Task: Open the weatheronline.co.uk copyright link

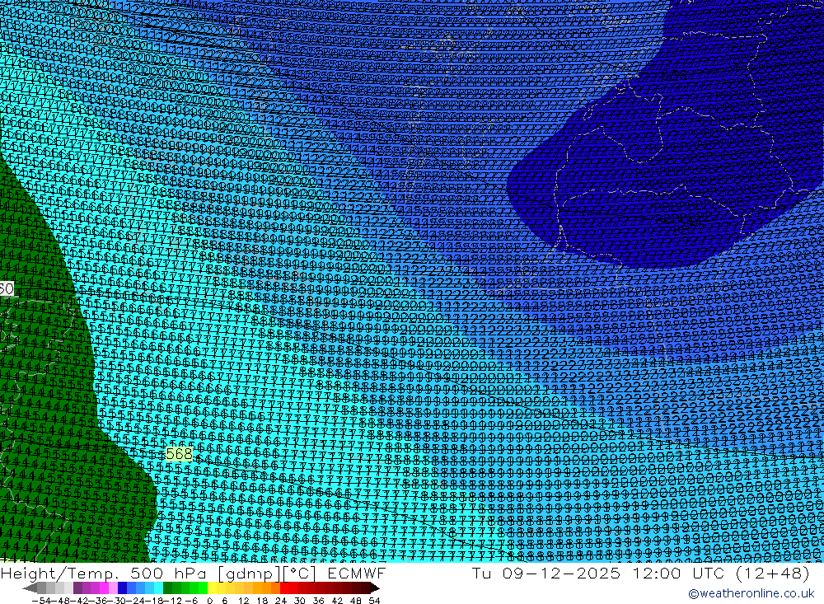Action: (x=751, y=593)
